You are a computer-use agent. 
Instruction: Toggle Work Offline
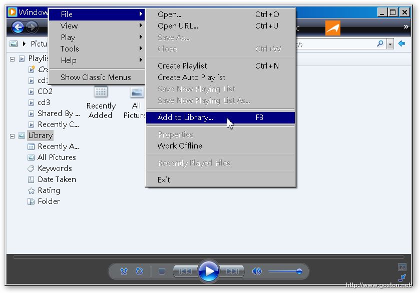pyautogui.click(x=220, y=146)
